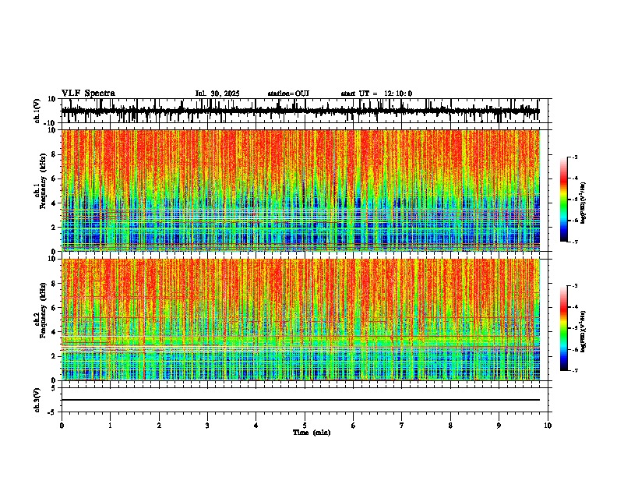Click the ch.1 "Frequency (kHz)" axis label
617x477 pixels.
tap(43, 182)
